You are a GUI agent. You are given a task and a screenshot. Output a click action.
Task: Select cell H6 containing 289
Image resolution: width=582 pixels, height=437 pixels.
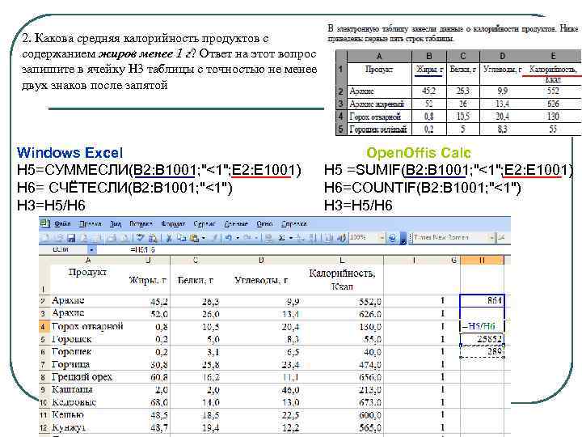tap(482, 351)
